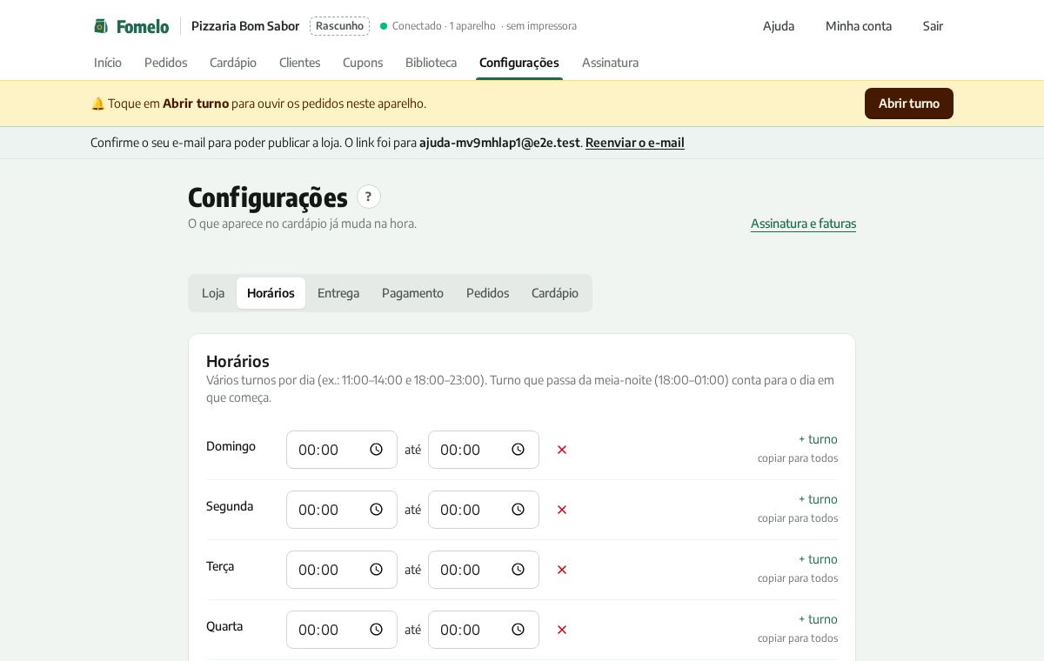Viewport: 1044px width, 661px height.
Task: Open the Pagamento settings tab
Action: (412, 293)
